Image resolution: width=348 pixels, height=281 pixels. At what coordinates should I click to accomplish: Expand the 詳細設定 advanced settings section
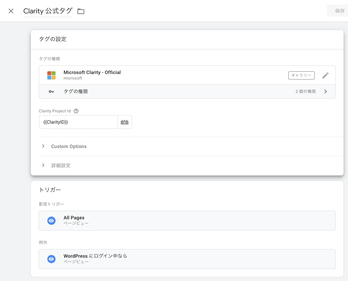pyautogui.click(x=61, y=166)
